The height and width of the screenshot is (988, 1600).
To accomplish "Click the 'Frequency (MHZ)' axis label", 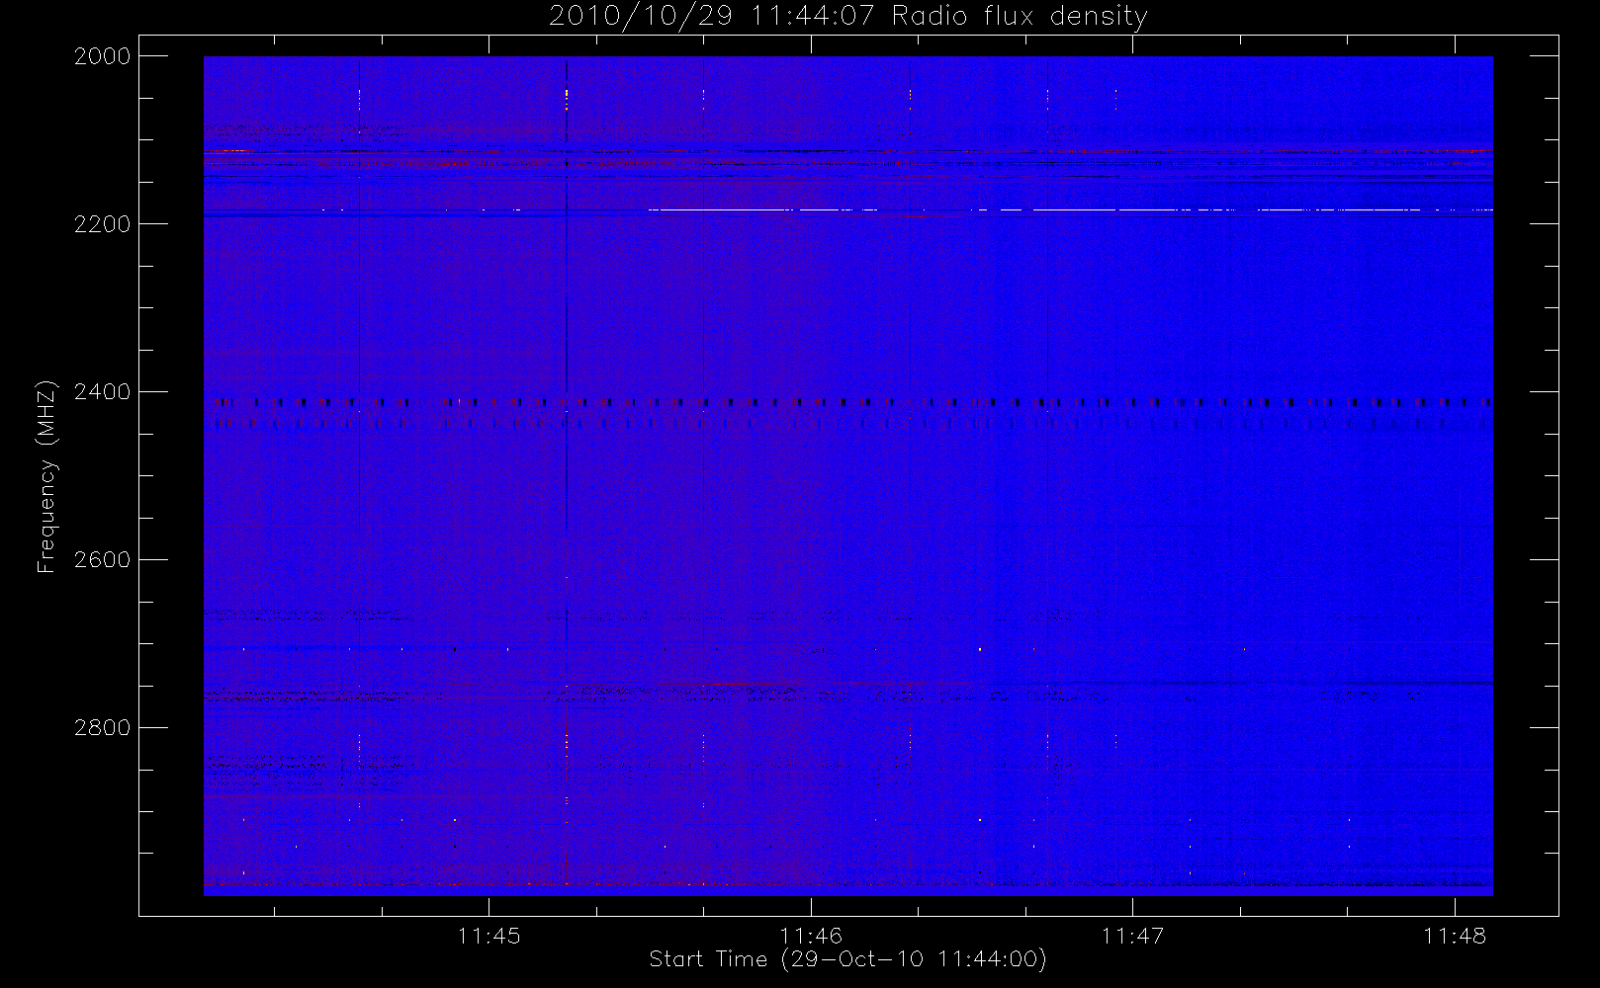I will pos(45,476).
